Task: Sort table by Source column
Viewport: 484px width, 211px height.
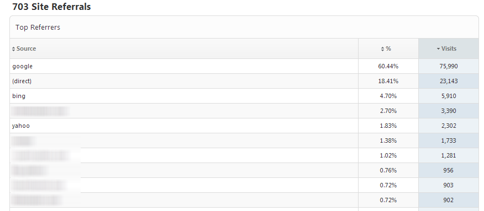Action: pos(24,48)
